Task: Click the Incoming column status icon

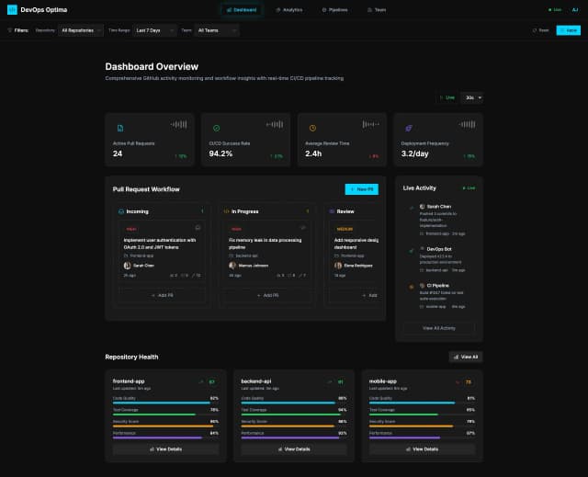Action: [120, 211]
